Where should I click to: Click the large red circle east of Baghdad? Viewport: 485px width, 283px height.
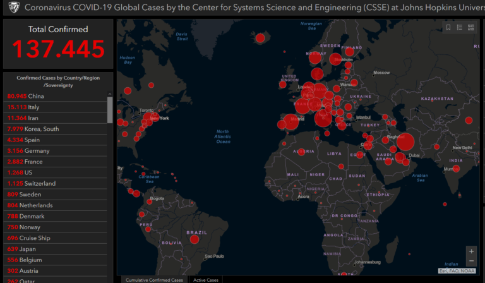pyautogui.click(x=405, y=141)
